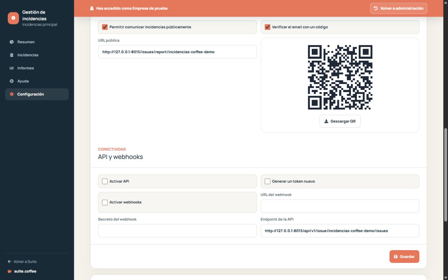
Task: Click the Secreto del webhook input field
Action: coord(177,231)
